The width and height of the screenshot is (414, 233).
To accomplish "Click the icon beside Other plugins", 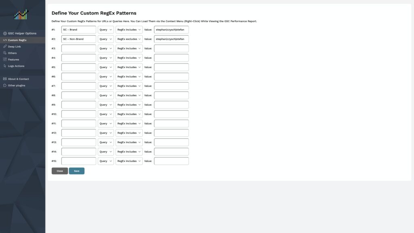I will pyautogui.click(x=5, y=85).
